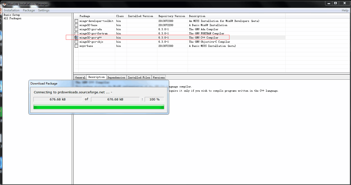Click the marked mingw32-gcc-g++ package status icon
Screen dimensions: 351x185
(x=76, y=38)
